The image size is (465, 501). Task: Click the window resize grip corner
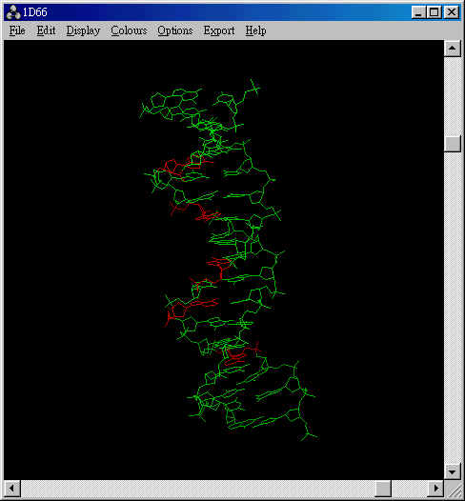453,489
